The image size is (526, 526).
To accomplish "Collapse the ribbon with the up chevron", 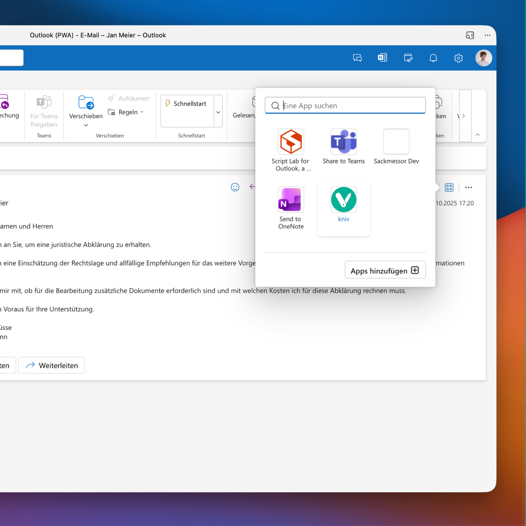I will [478, 135].
